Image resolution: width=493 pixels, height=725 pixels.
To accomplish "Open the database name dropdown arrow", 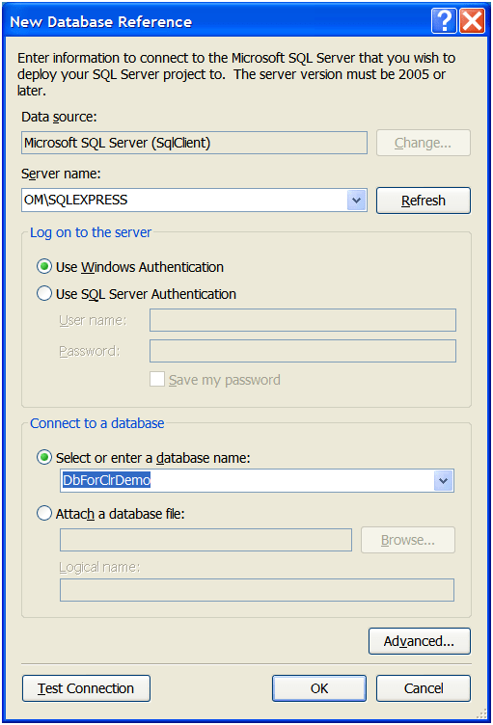I will click(x=443, y=481).
